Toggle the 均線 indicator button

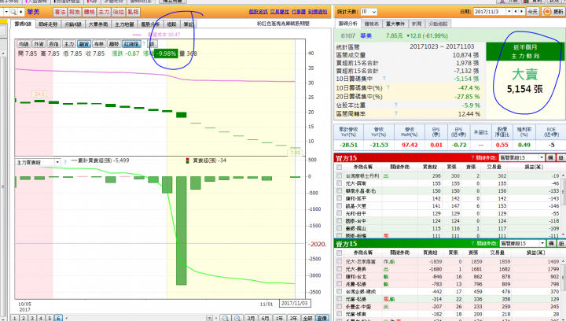(x=24, y=44)
